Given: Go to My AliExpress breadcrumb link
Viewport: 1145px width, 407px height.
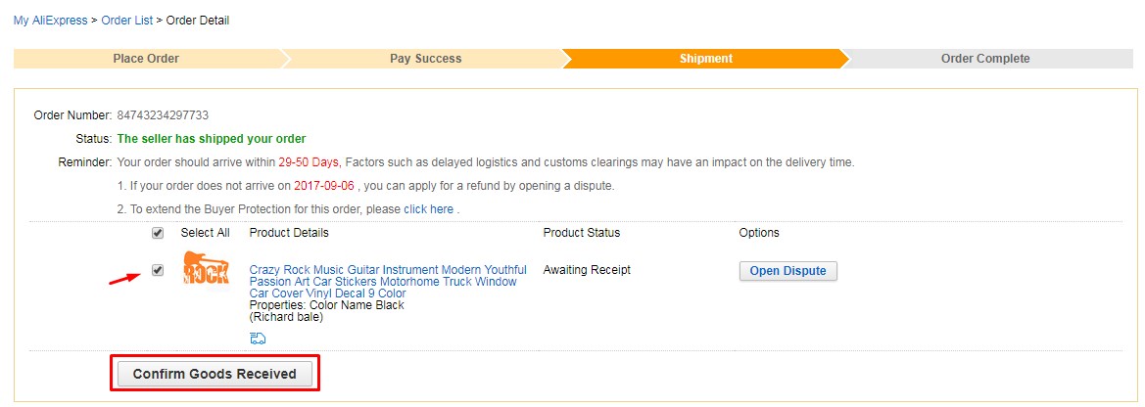Looking at the screenshot, I should (x=49, y=21).
